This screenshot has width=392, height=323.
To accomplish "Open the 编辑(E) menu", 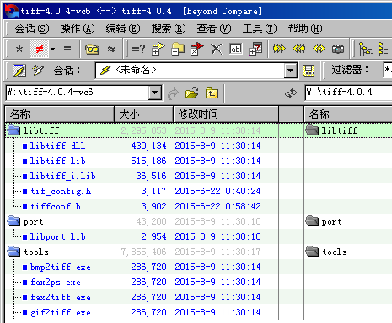I will pyautogui.click(x=123, y=29).
